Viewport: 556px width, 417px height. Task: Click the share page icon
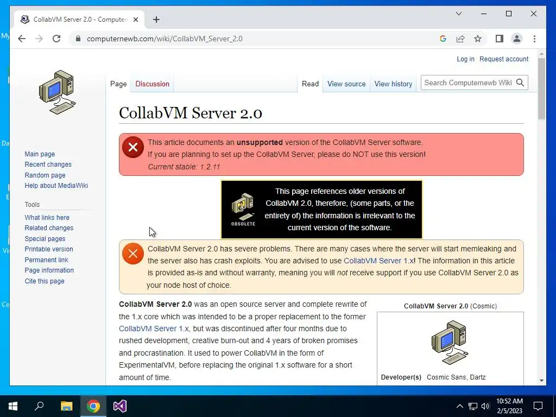(x=460, y=39)
